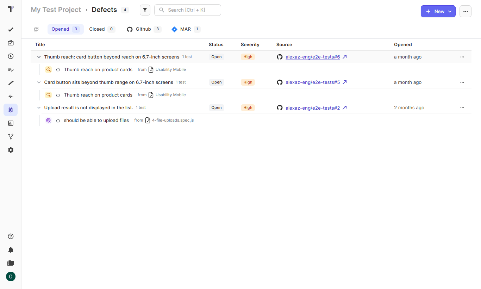Open the defects filter funnel button
The width and height of the screenshot is (481, 289).
[145, 10]
